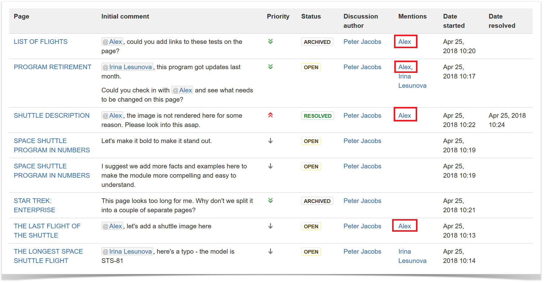Image resolution: width=545 pixels, height=283 pixels.
Task: Click the Date resolved column header
Action: point(502,21)
